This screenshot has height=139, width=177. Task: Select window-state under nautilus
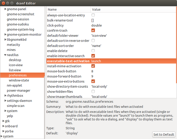[19, 80]
